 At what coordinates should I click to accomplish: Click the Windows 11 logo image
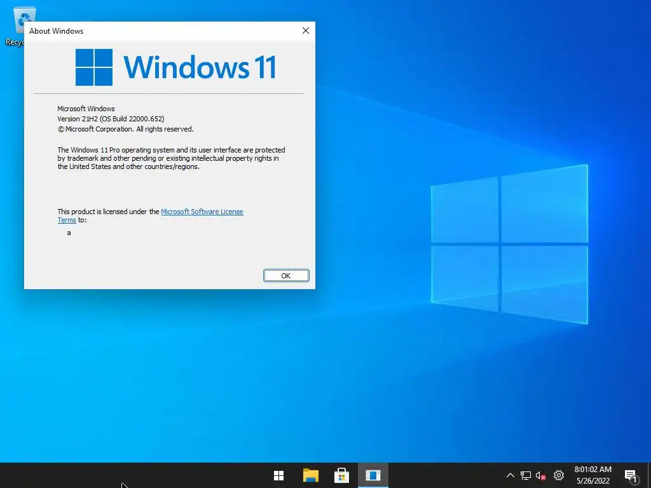(x=175, y=67)
